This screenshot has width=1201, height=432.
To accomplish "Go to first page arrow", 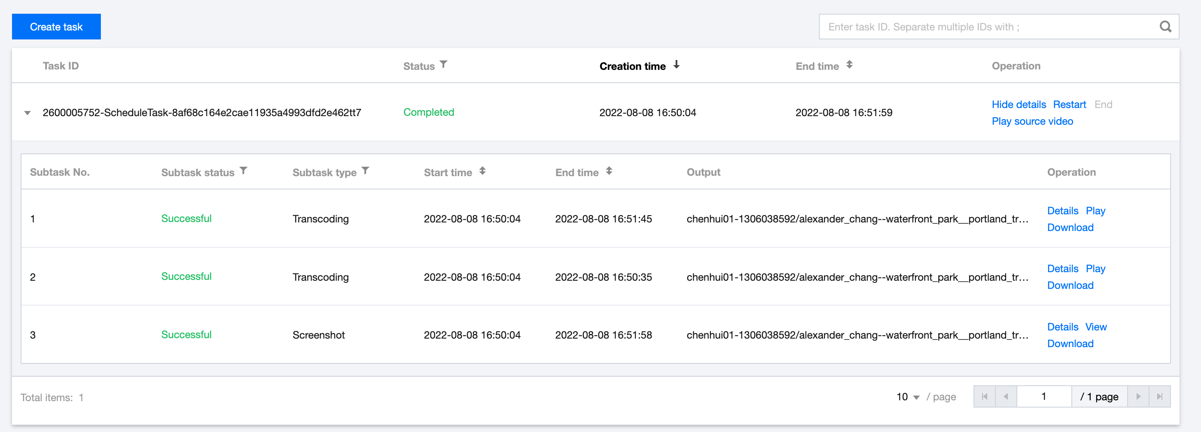I will tap(984, 396).
